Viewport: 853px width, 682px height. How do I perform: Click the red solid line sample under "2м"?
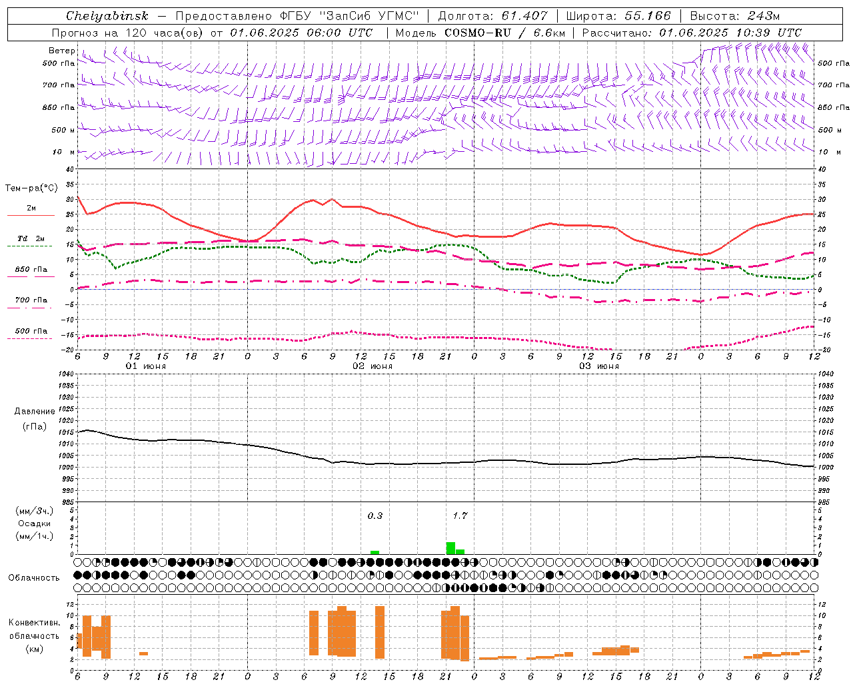[31, 215]
